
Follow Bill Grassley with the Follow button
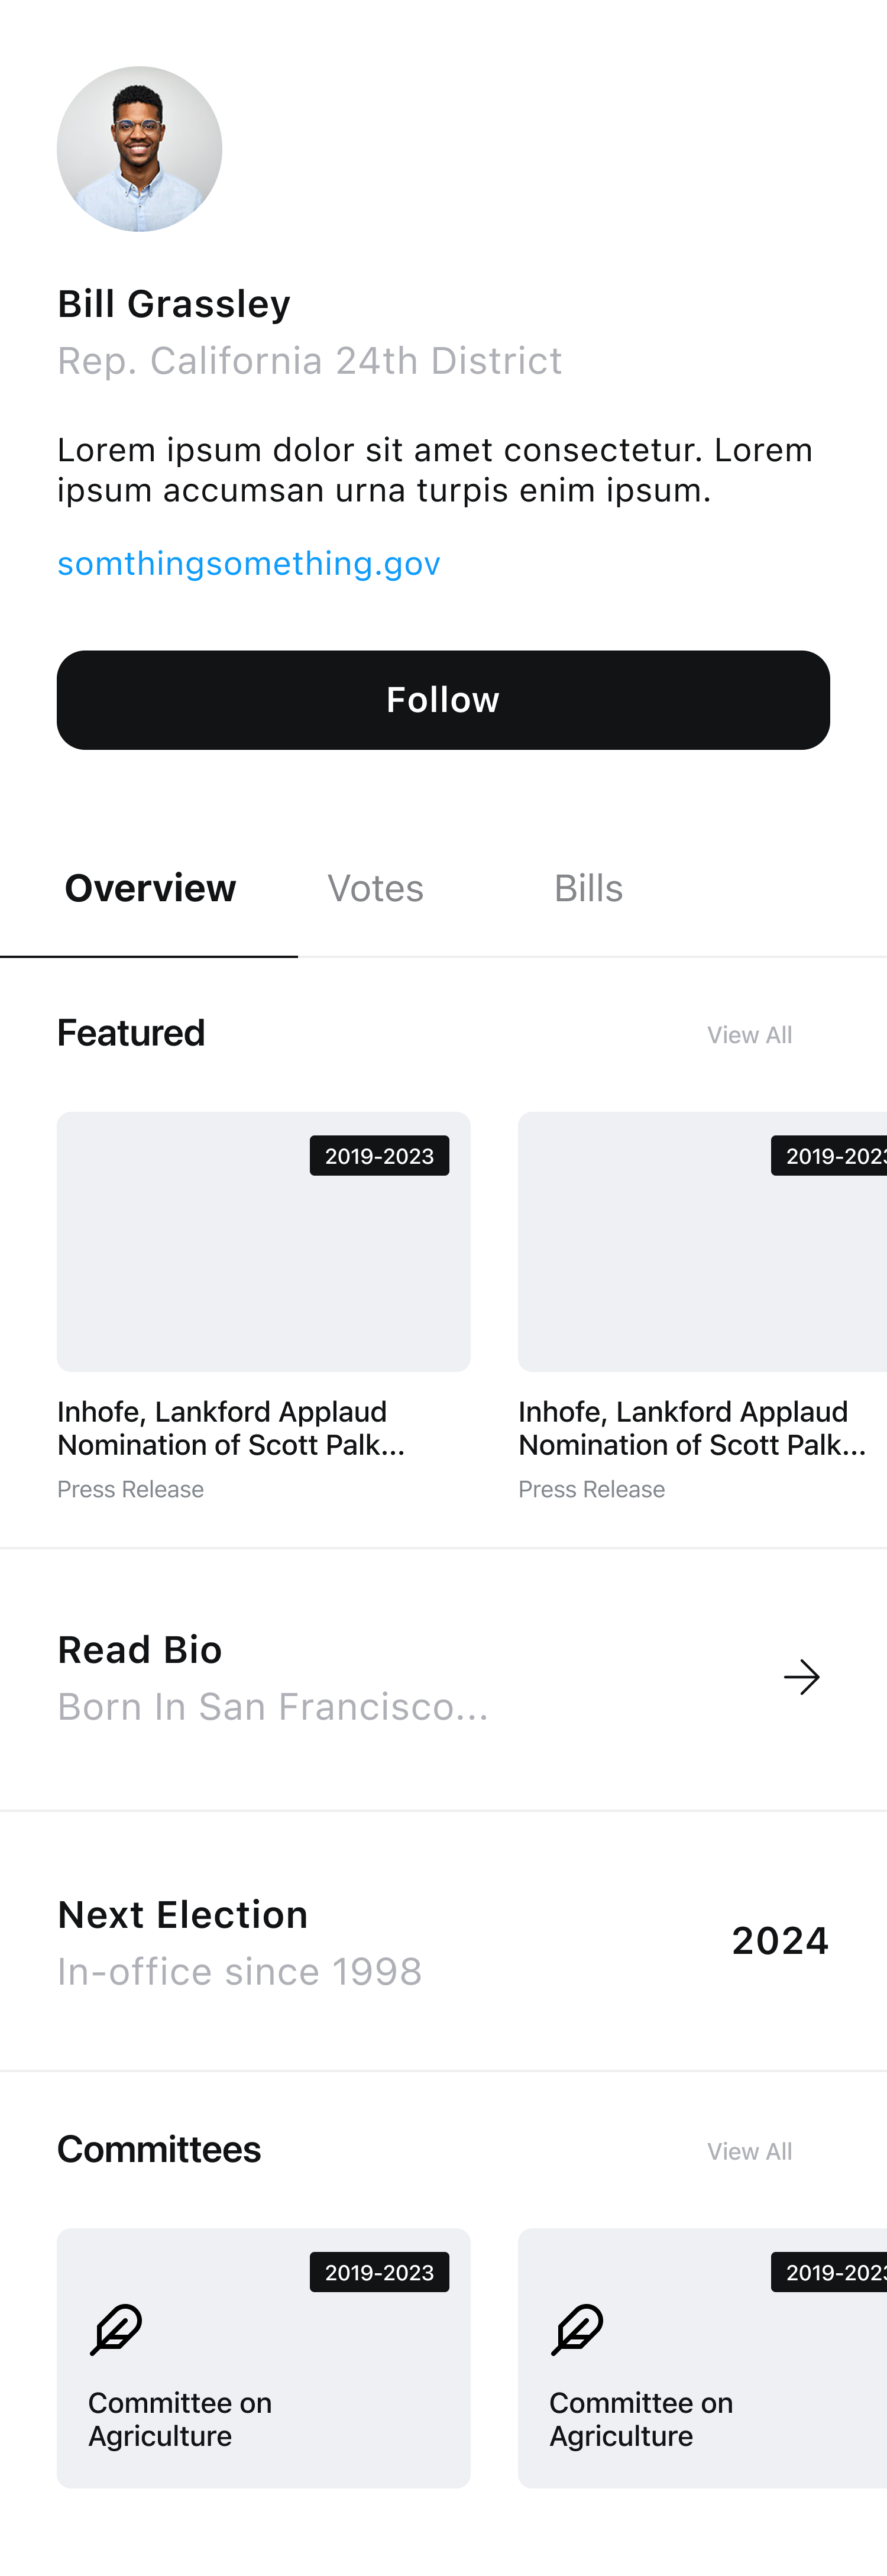(x=443, y=700)
